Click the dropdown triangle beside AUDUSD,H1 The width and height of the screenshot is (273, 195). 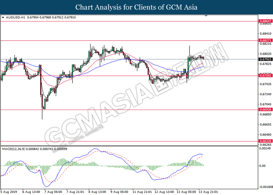(x=3, y=18)
